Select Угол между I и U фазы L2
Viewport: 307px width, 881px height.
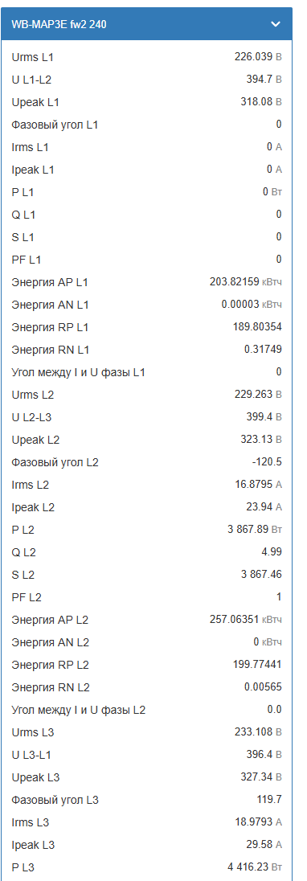[79, 710]
